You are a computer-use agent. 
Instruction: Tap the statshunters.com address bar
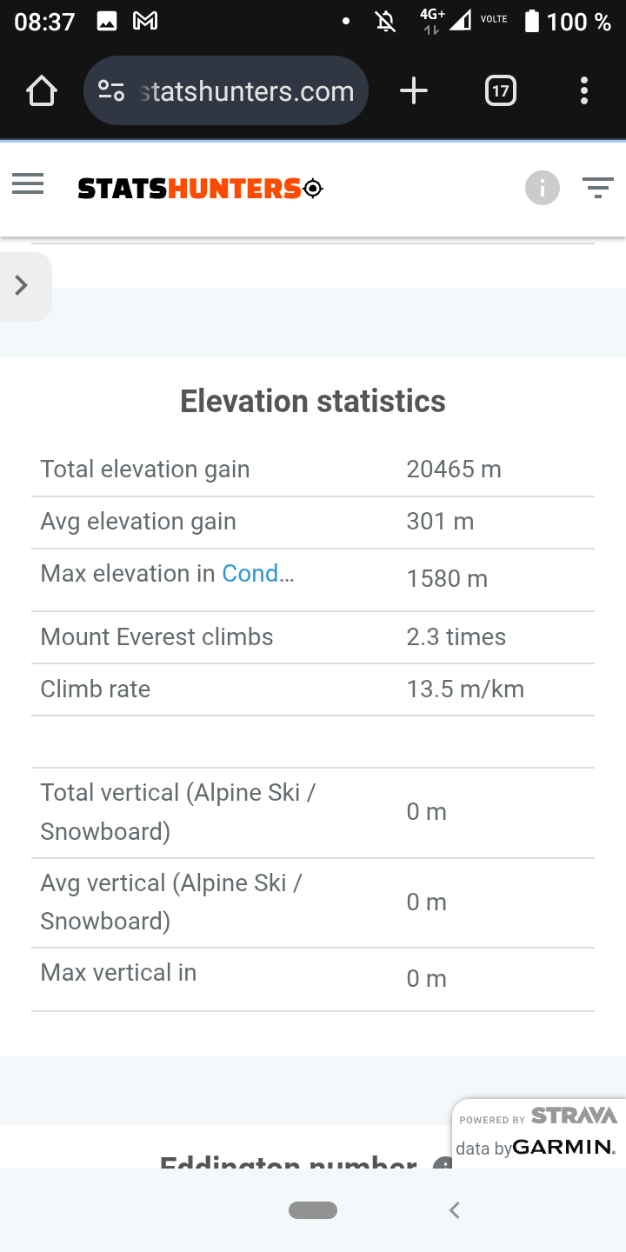click(x=247, y=91)
